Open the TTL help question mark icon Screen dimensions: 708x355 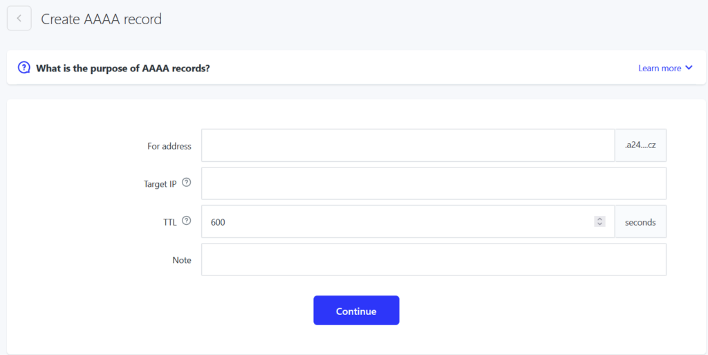pos(186,221)
